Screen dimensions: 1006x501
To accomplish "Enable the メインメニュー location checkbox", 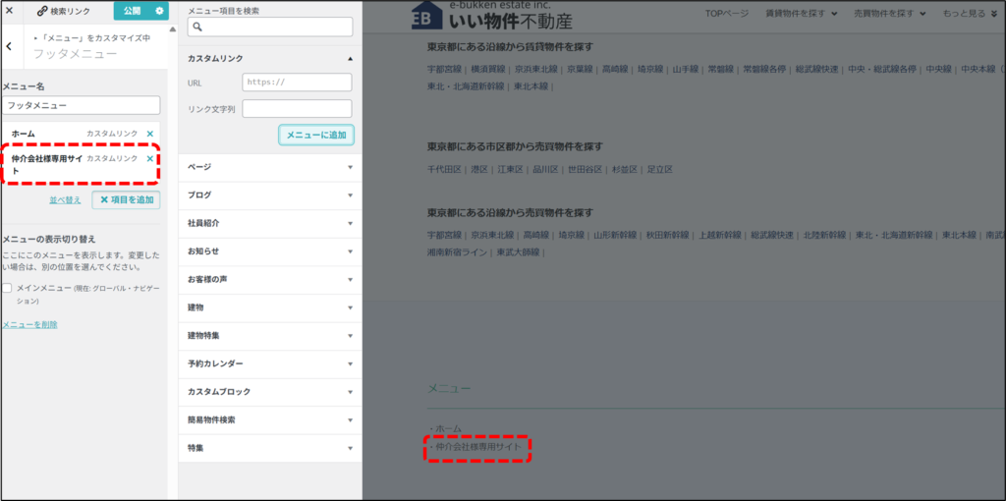I will click(7, 288).
